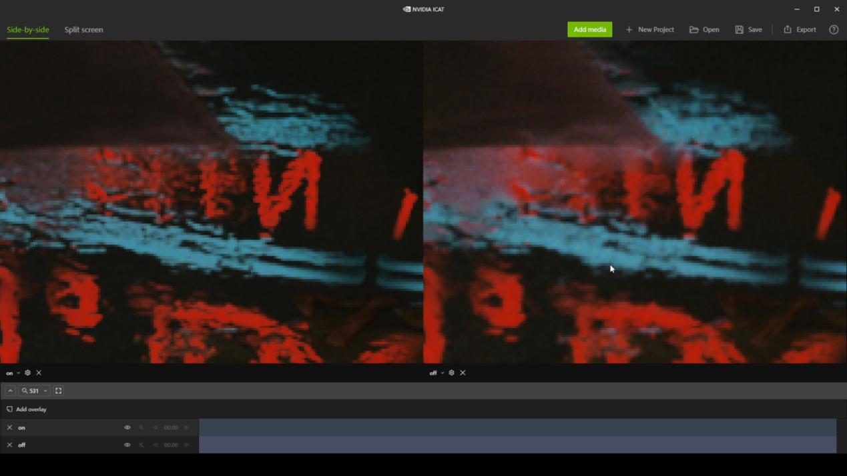847x476 pixels.
Task: Toggle visibility eye of the 'off' track
Action: click(x=127, y=445)
